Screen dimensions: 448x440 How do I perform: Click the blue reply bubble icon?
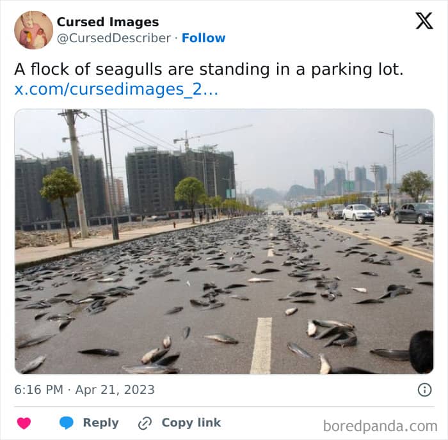click(67, 423)
